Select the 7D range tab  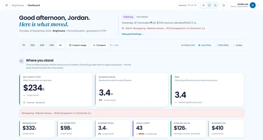click(x=24, y=45)
